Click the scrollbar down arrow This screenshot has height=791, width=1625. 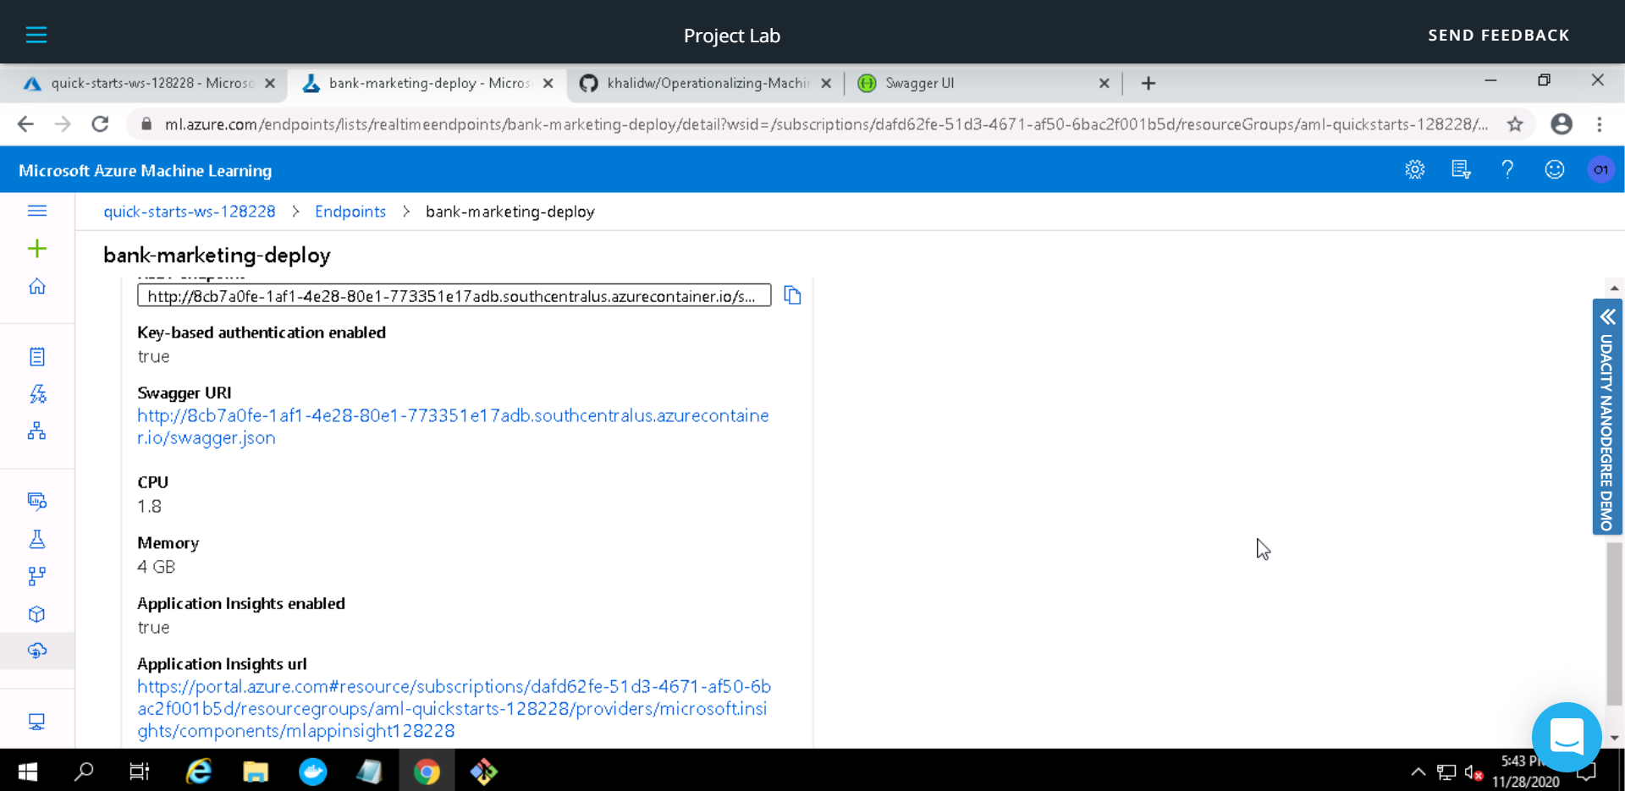[1614, 738]
